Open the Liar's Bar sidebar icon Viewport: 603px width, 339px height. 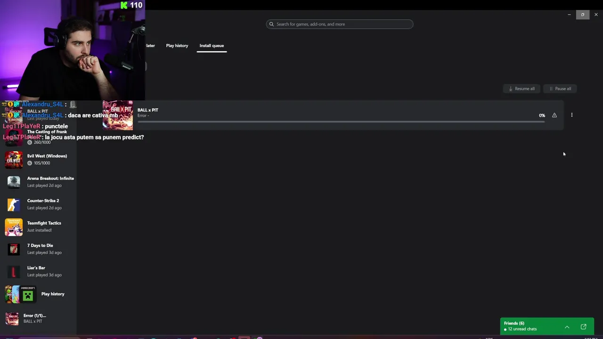point(14,272)
